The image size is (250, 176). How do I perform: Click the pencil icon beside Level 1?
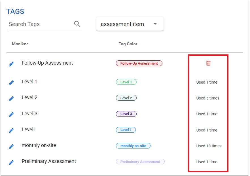click(x=11, y=83)
